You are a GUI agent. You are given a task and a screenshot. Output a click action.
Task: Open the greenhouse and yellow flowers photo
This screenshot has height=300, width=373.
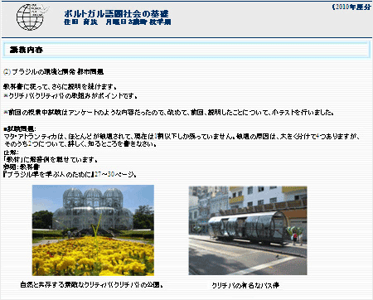93,230
